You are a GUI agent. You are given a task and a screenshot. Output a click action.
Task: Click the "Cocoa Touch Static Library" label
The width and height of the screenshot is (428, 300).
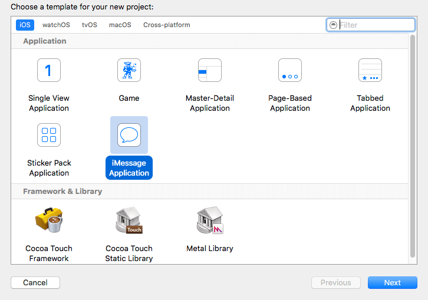click(129, 253)
